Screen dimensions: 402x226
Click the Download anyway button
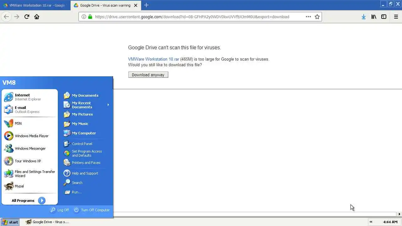(x=148, y=75)
